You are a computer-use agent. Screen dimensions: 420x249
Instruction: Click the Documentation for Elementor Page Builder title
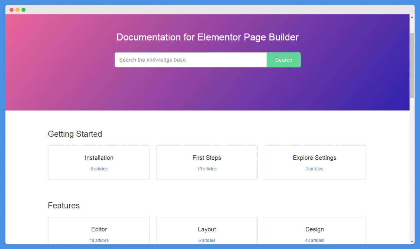(207, 37)
